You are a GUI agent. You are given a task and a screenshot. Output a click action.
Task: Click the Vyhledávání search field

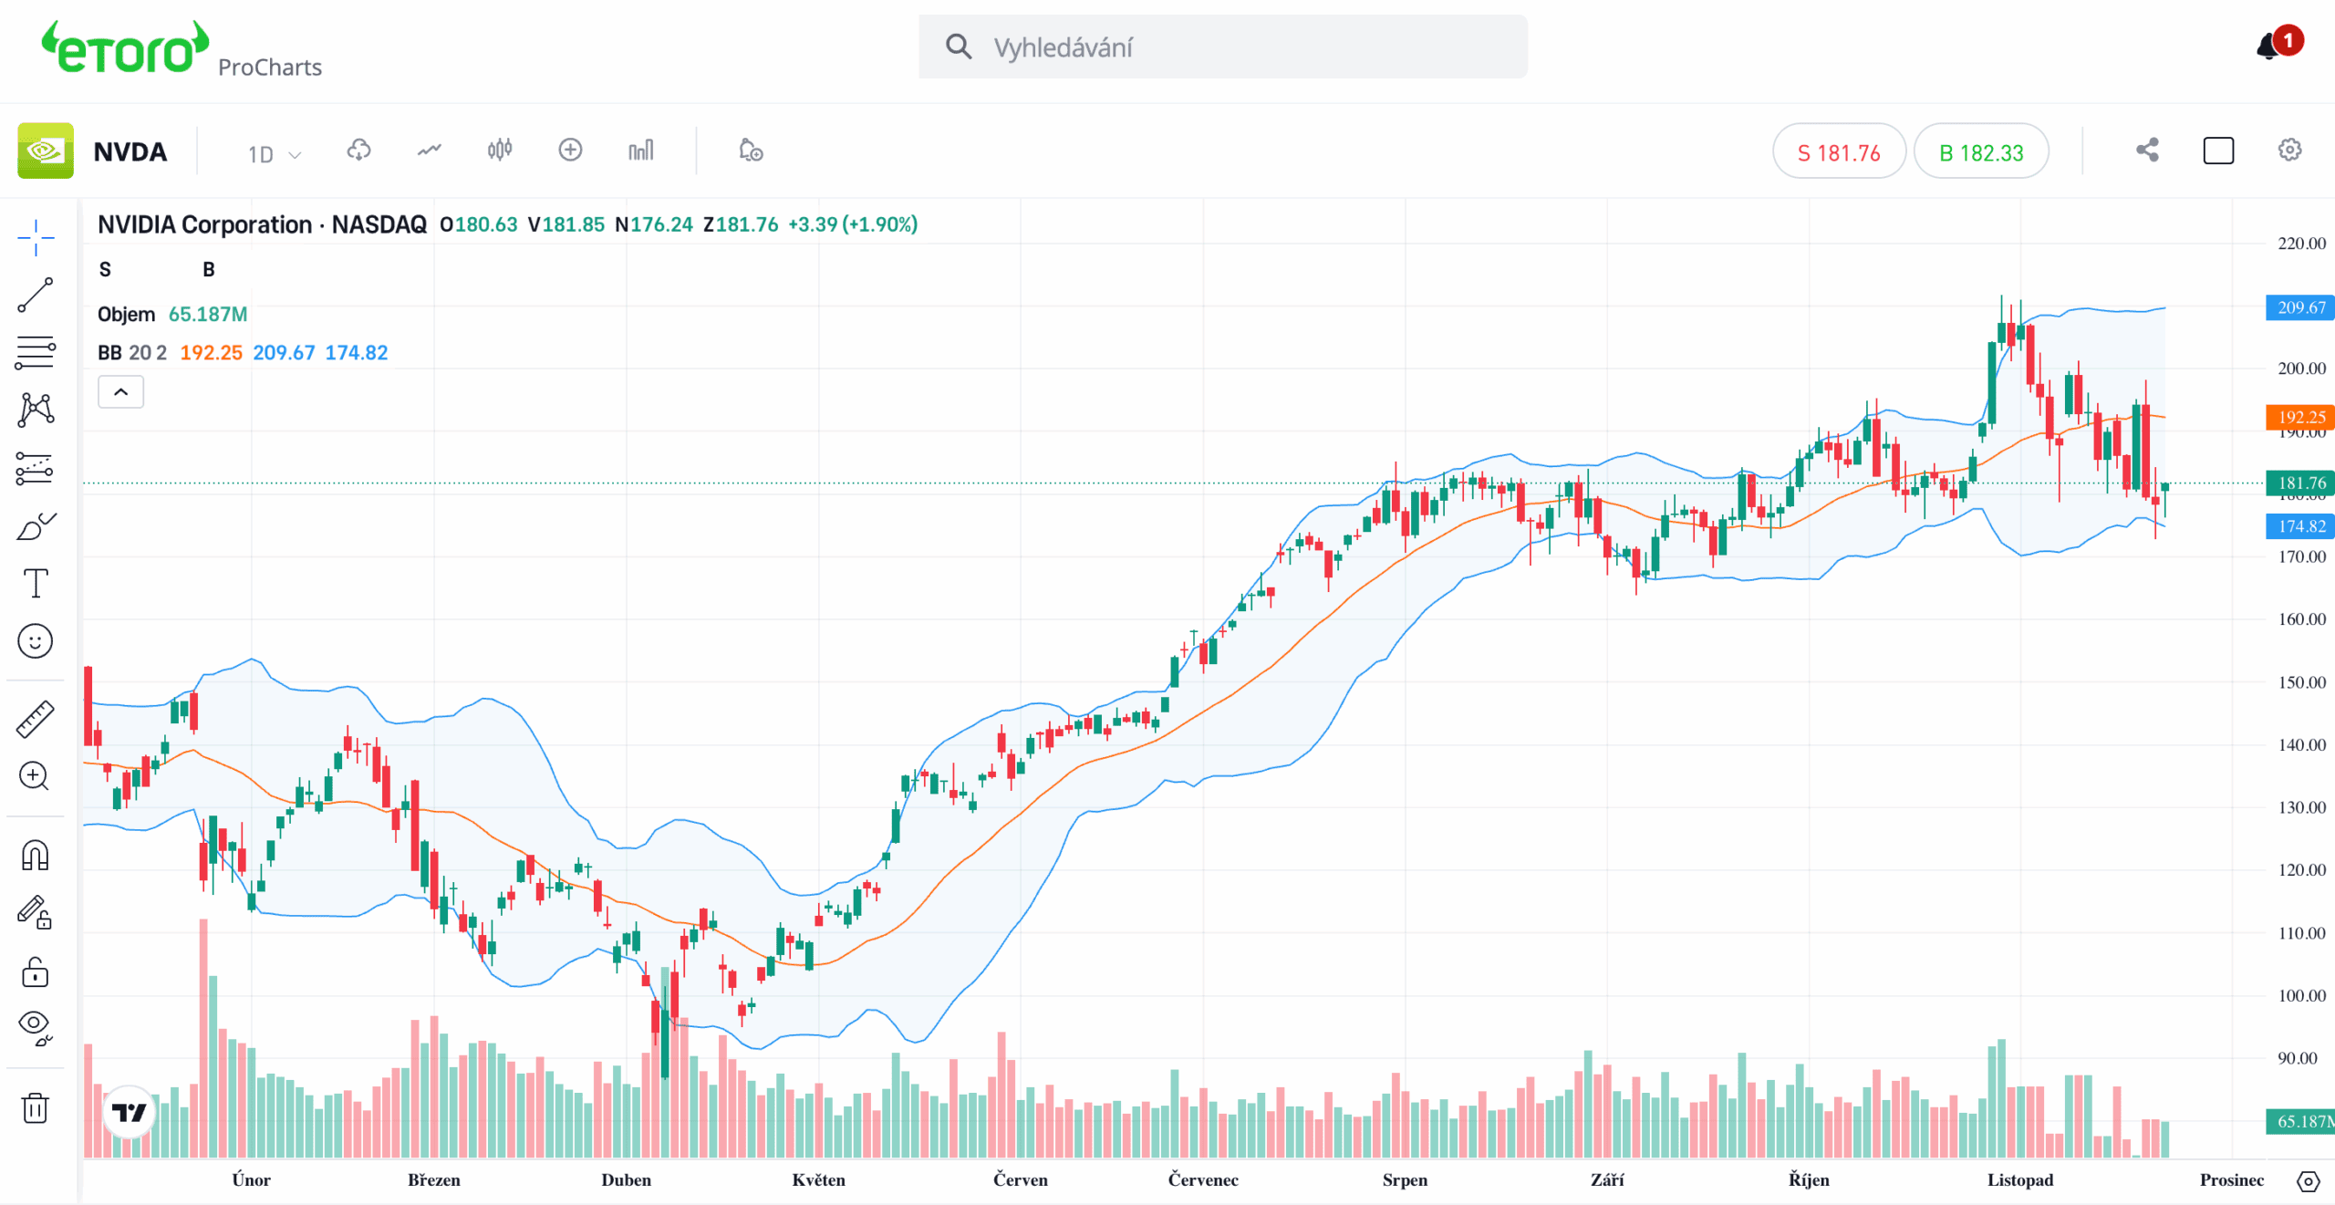pyautogui.click(x=1222, y=47)
